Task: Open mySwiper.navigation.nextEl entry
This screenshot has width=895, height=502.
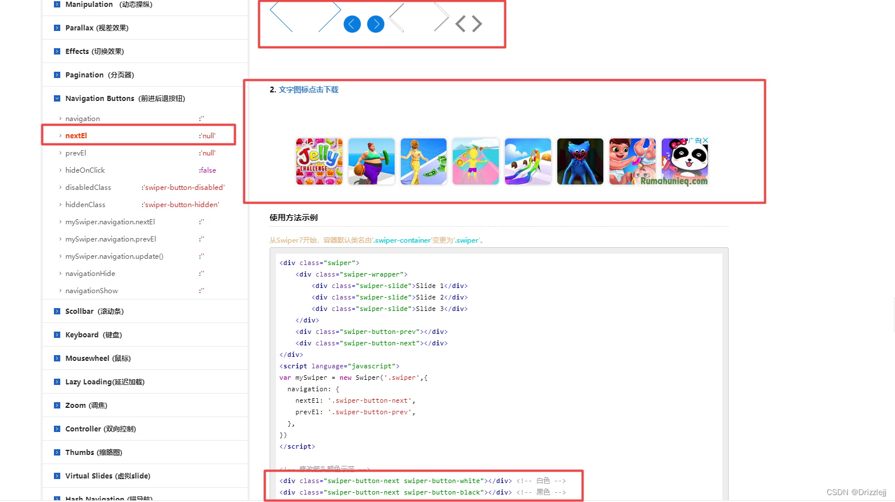Action: click(110, 222)
